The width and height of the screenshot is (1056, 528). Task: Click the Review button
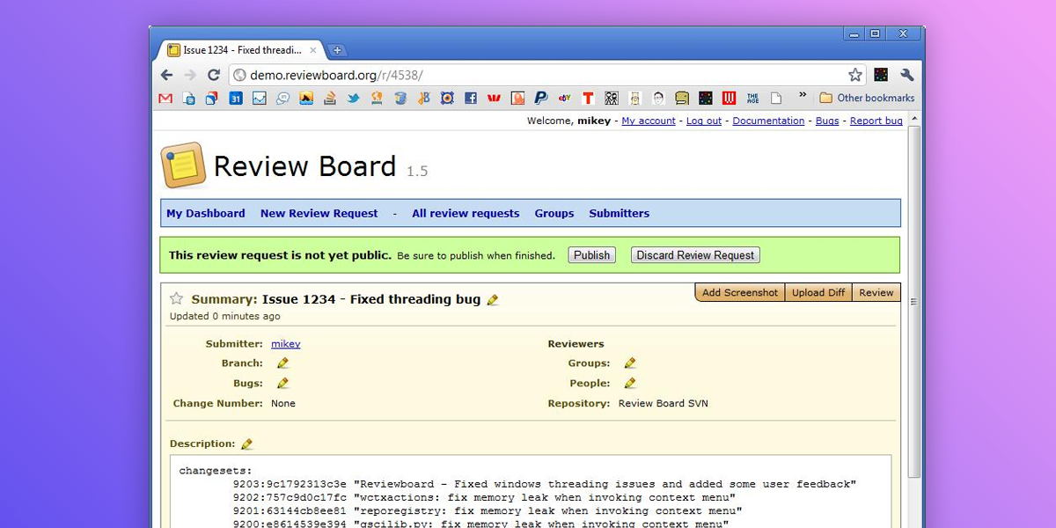click(x=876, y=292)
